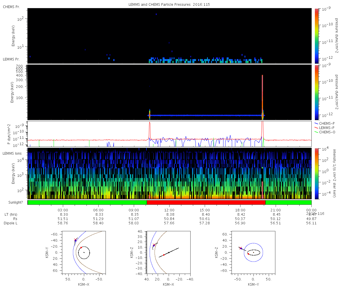
Task: Select the LEMMS-P legend entry
Action: (x=326, y=128)
